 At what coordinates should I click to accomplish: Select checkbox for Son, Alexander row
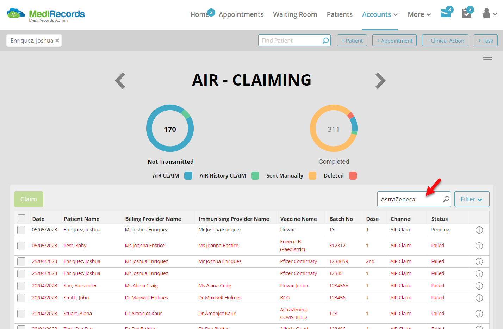pyautogui.click(x=21, y=286)
